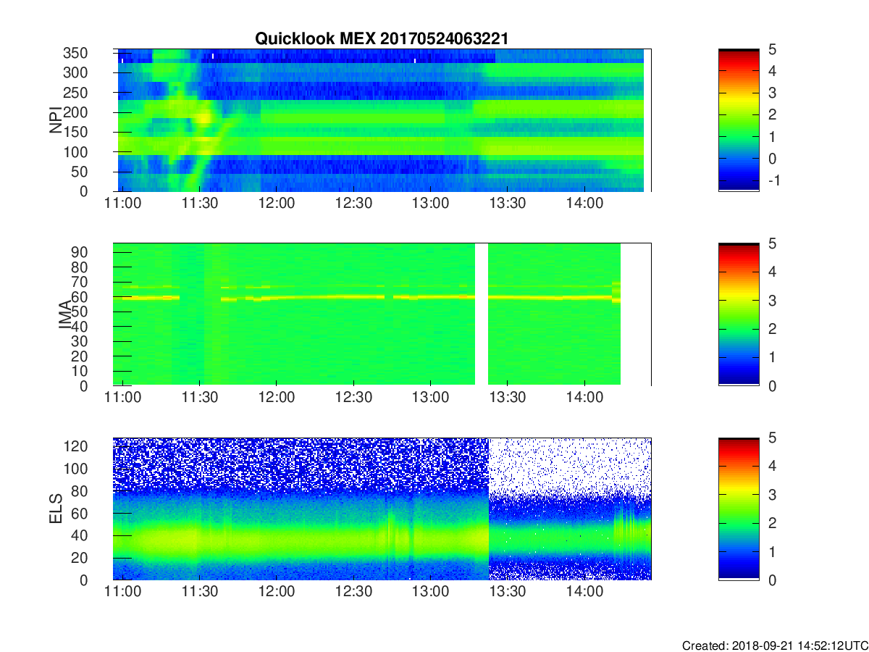Click the NPI y-axis label

[x=55, y=120]
